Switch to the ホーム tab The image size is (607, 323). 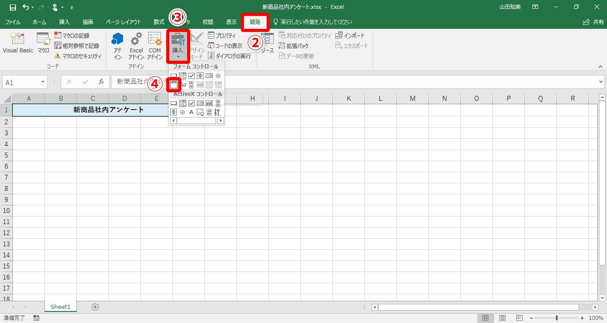pos(39,22)
